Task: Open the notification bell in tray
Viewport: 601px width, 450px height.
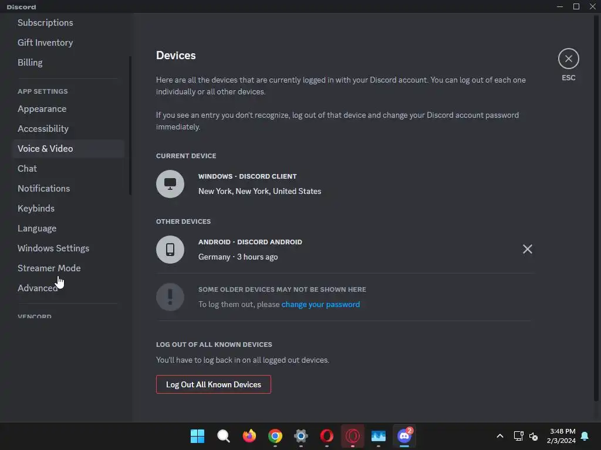Action: pyautogui.click(x=585, y=436)
